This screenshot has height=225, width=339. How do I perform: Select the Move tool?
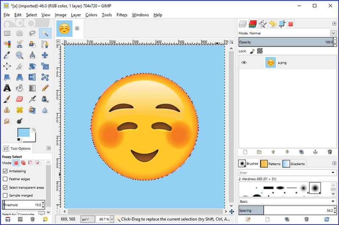tap(45, 55)
